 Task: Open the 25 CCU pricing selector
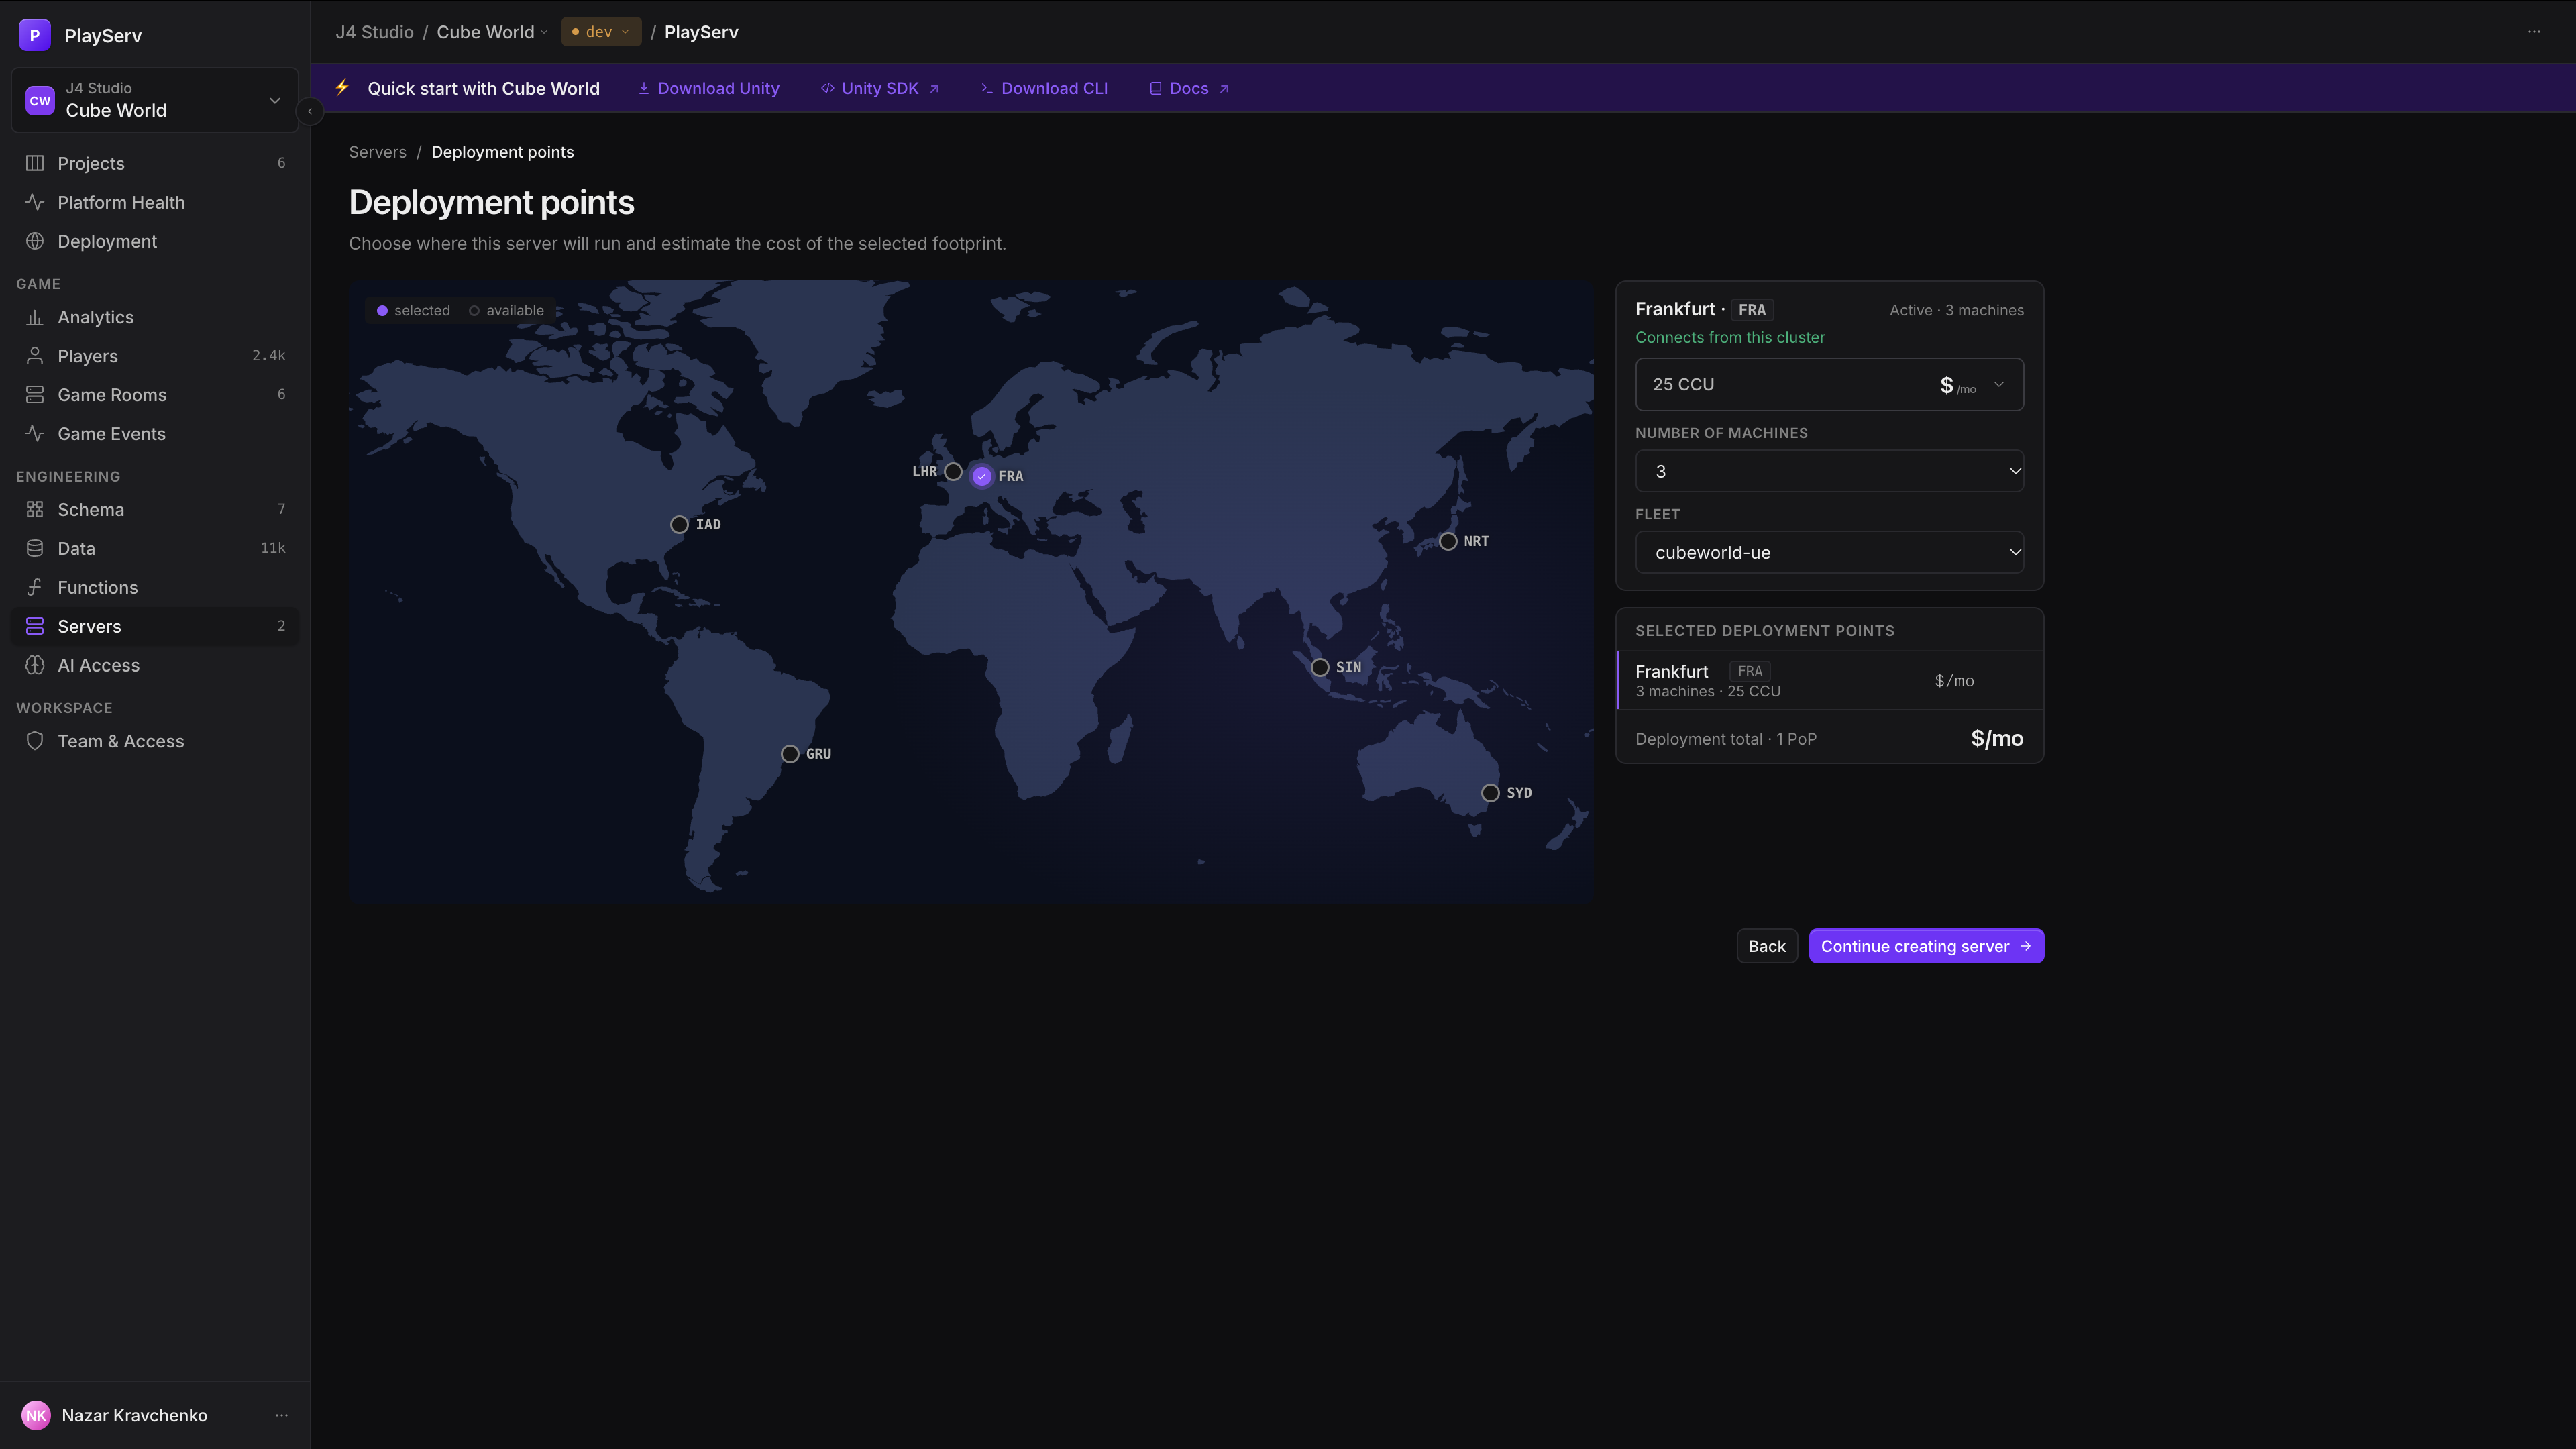point(1829,384)
